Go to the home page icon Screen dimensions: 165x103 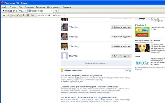[x=23, y=15]
